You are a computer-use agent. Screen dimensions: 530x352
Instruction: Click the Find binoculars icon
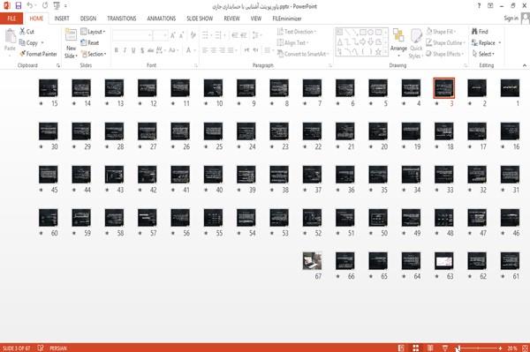coord(475,32)
